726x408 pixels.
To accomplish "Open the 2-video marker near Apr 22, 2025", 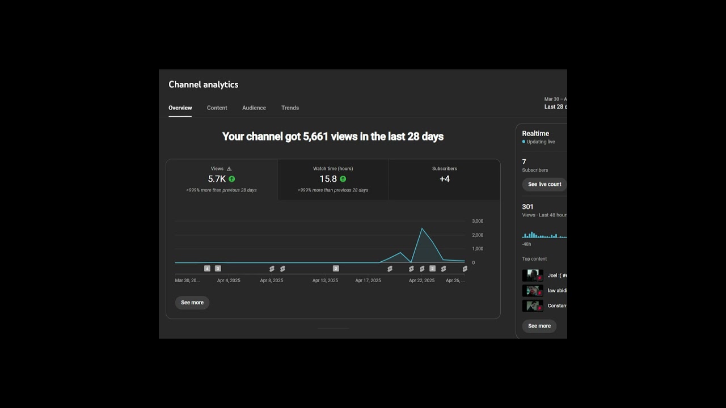I will 432,269.
